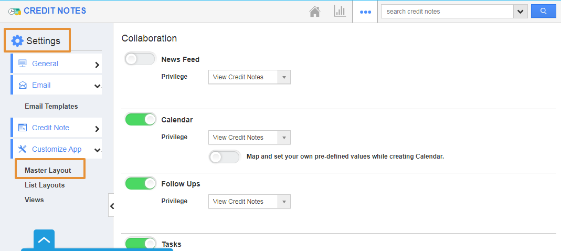Toggle the pre-defined values mapping for Calendar
This screenshot has width=561, height=251.
pyautogui.click(x=225, y=157)
